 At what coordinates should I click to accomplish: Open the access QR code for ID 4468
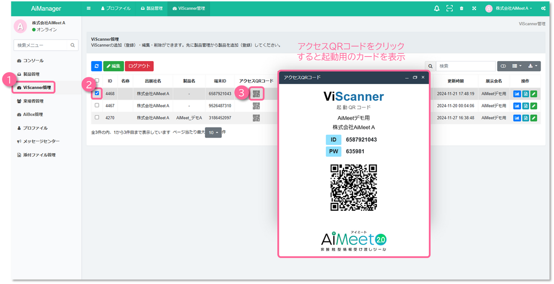tap(256, 94)
